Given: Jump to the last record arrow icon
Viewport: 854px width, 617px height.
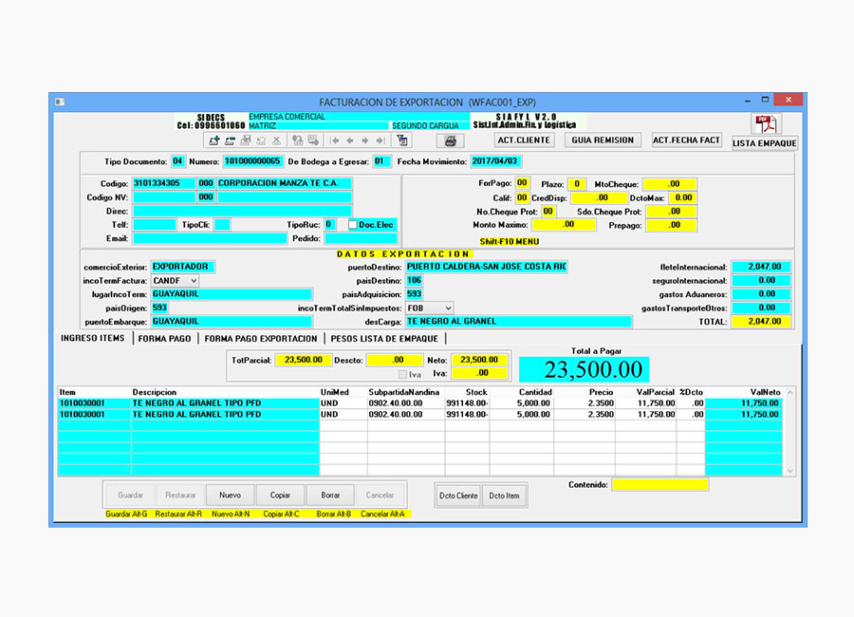Looking at the screenshot, I should coord(380,140).
